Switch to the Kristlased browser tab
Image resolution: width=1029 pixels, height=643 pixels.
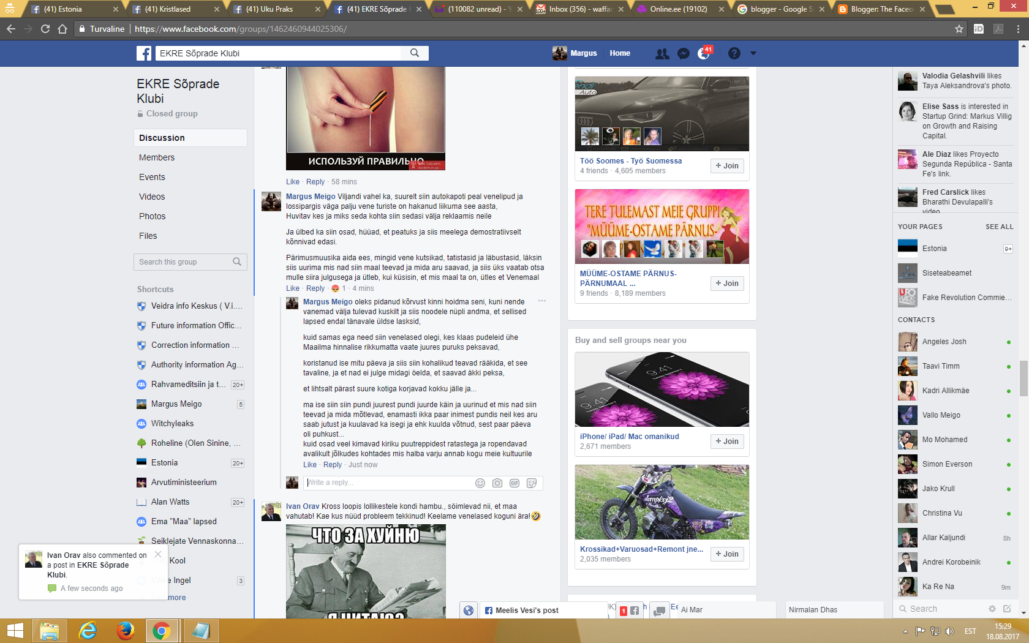click(x=174, y=9)
